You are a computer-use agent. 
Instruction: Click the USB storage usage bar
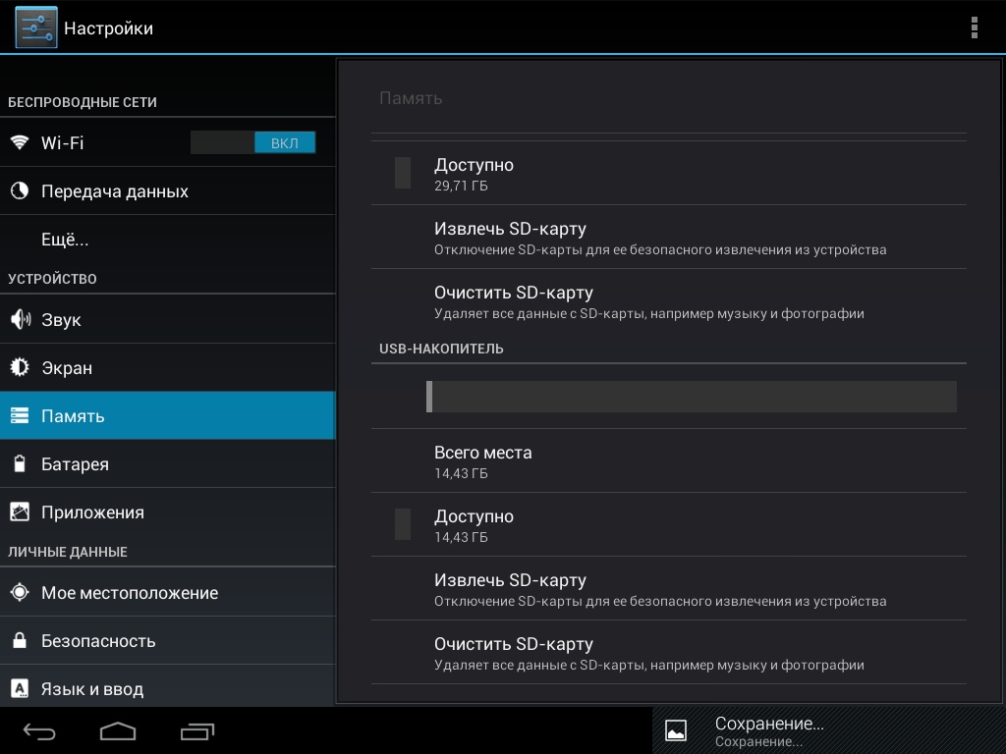(x=691, y=397)
